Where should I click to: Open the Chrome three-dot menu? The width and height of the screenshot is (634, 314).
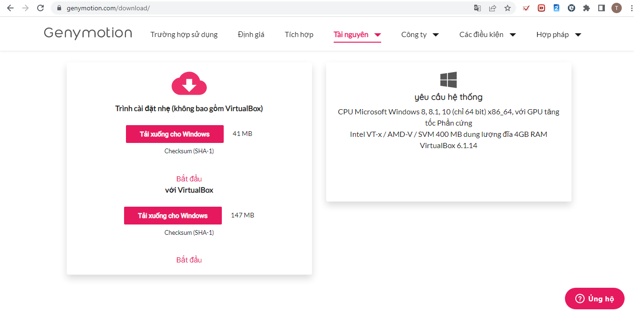coord(629,8)
